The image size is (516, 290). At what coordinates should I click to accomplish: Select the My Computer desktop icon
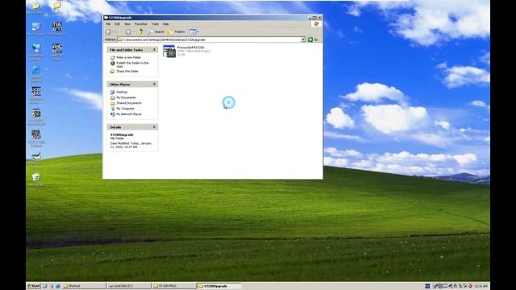coord(35,27)
